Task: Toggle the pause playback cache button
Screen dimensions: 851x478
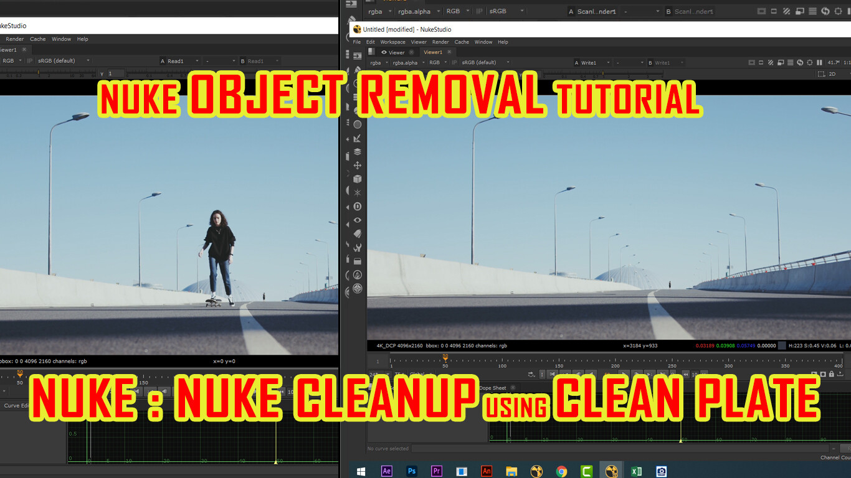Action: pos(819,62)
